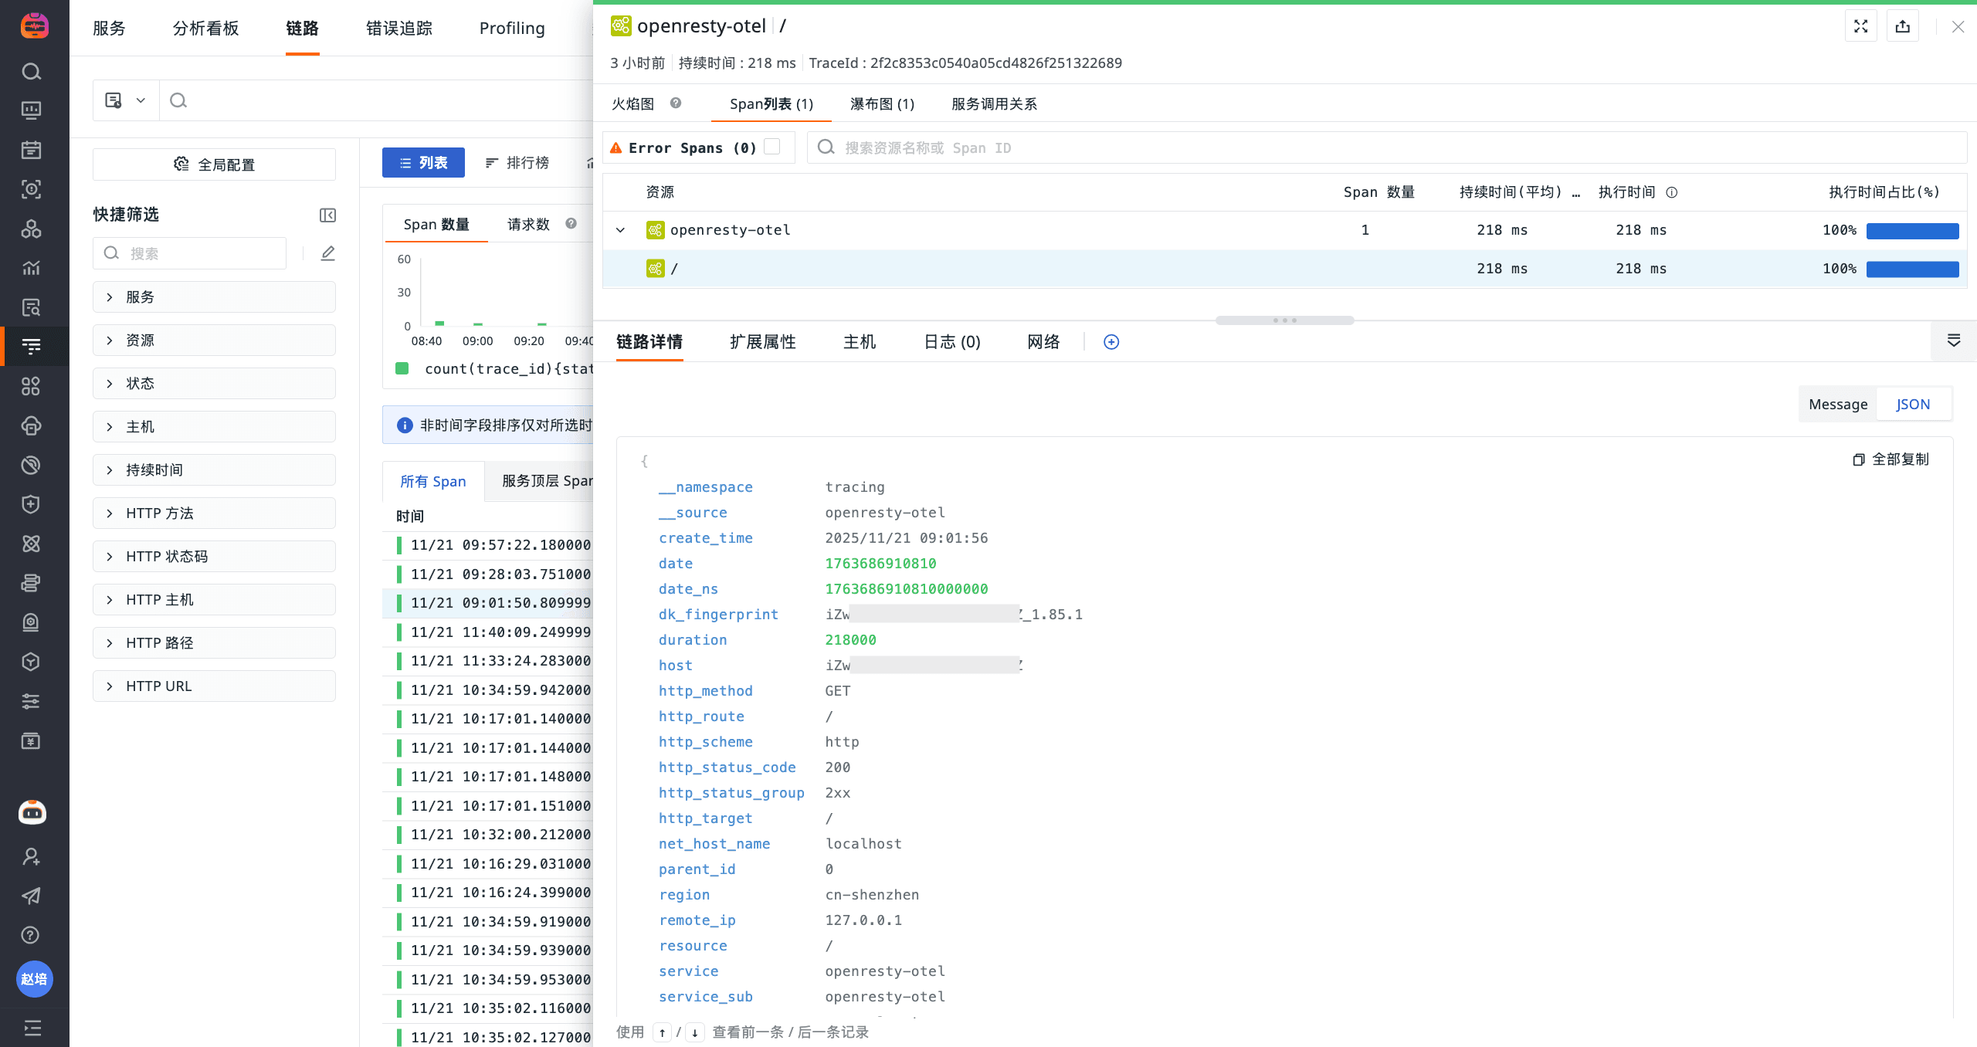Switch detail view to JSON
The width and height of the screenshot is (1977, 1047).
[1913, 405]
